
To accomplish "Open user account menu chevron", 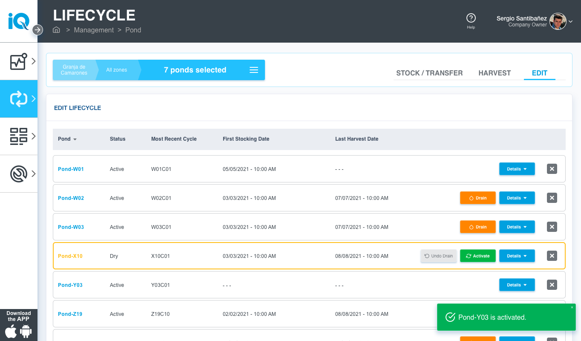I will click(571, 21).
